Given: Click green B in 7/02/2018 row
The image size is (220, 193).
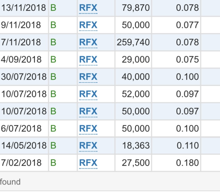Looking at the screenshot, I should (x=53, y=163).
